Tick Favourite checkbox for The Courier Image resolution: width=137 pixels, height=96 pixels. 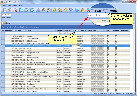pyautogui.click(x=116, y=84)
